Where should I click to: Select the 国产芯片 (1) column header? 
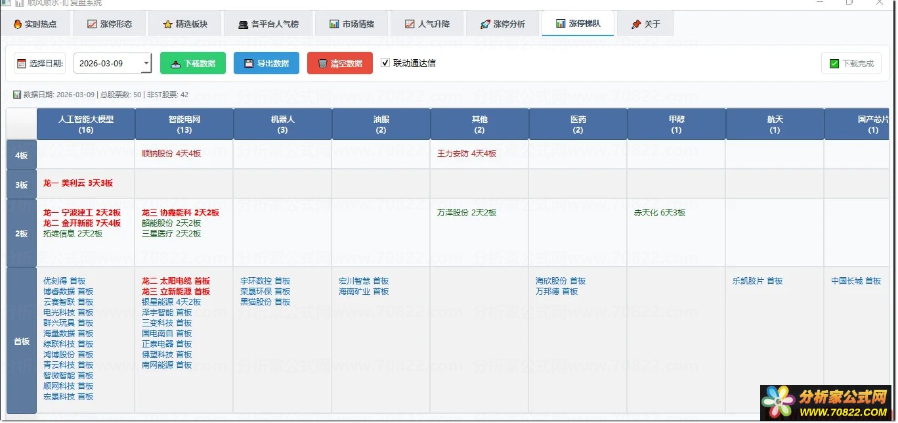[x=857, y=124]
